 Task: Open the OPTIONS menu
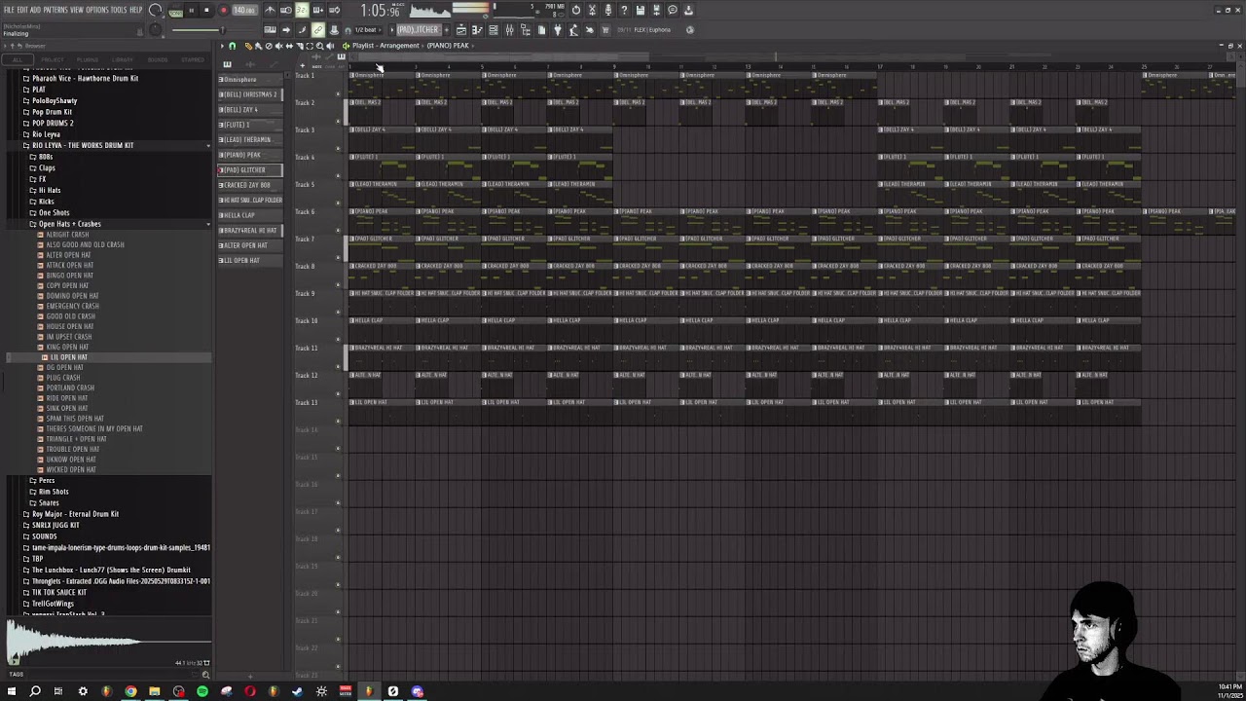point(97,10)
